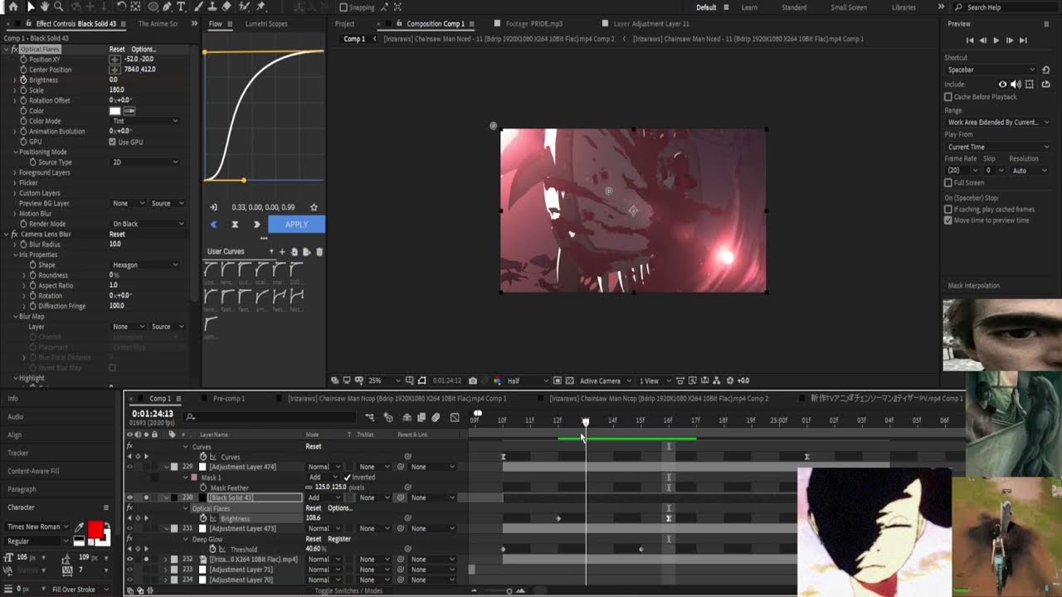Open the Shortcut Spacebar dropdown
This screenshot has width=1062, height=597.
[x=991, y=70]
